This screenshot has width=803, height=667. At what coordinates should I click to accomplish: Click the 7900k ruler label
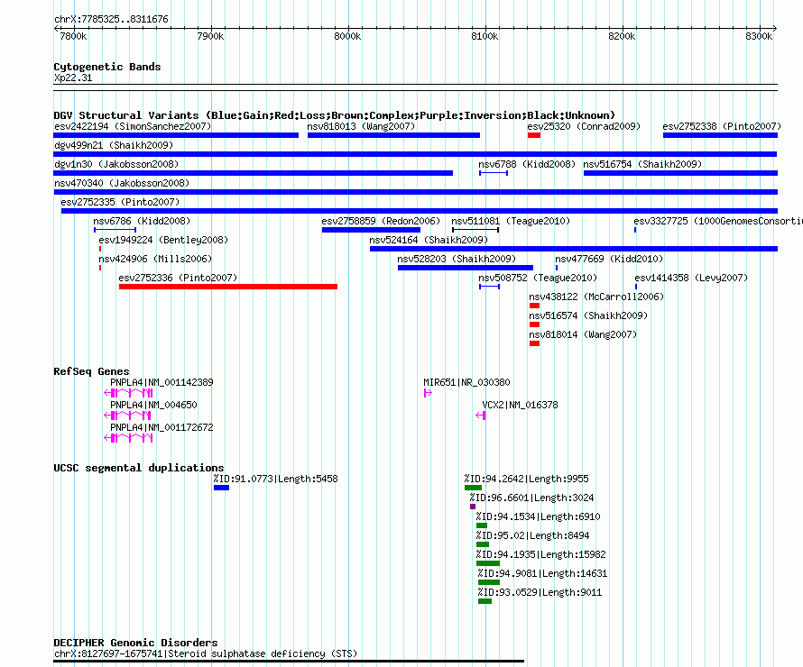(210, 36)
